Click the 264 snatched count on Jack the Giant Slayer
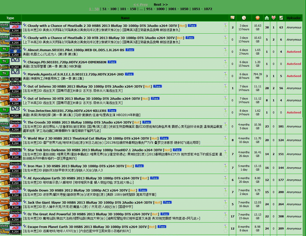306x236 pixels. (281, 204)
